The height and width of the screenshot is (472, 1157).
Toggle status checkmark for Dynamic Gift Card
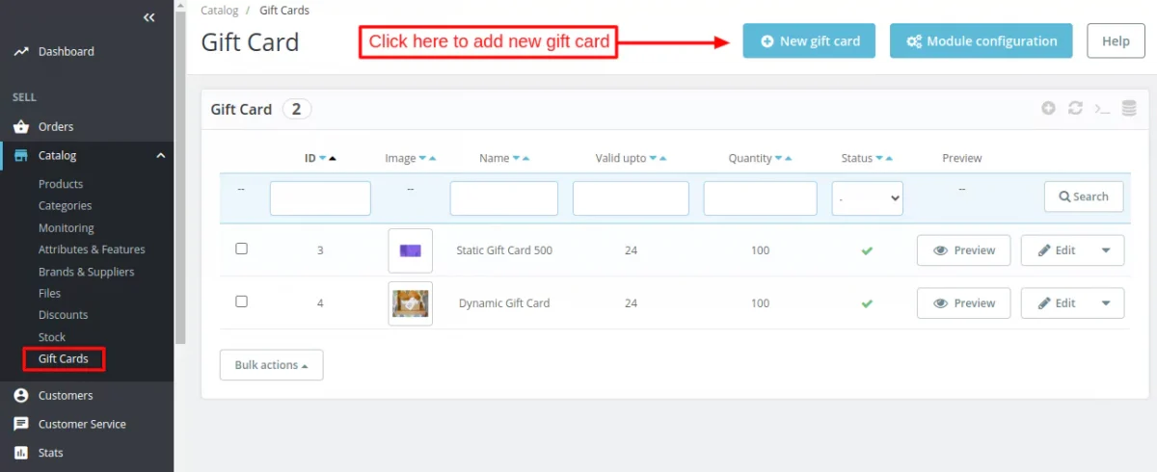(x=867, y=303)
